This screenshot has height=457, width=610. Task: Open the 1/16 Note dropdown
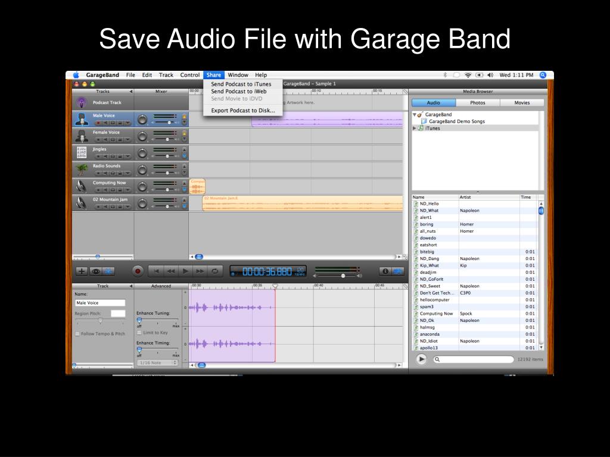tap(157, 362)
